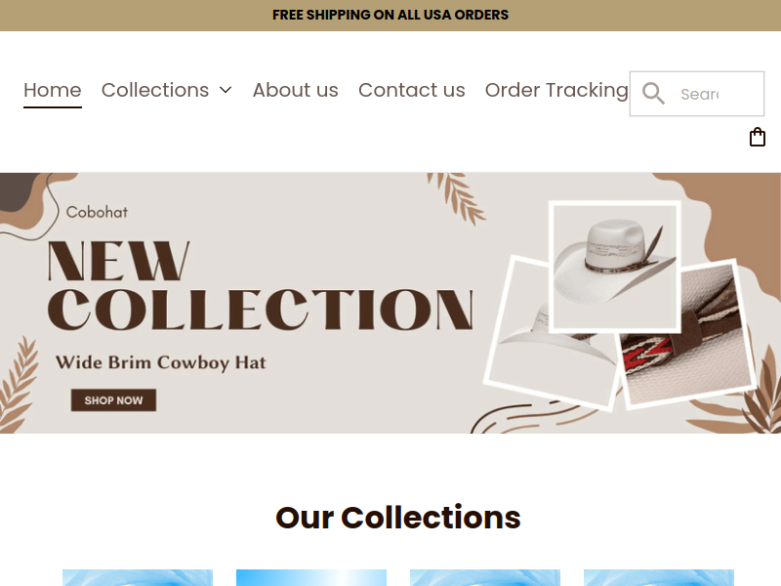The image size is (781, 586).
Task: Open the third collection tile
Action: (x=485, y=577)
